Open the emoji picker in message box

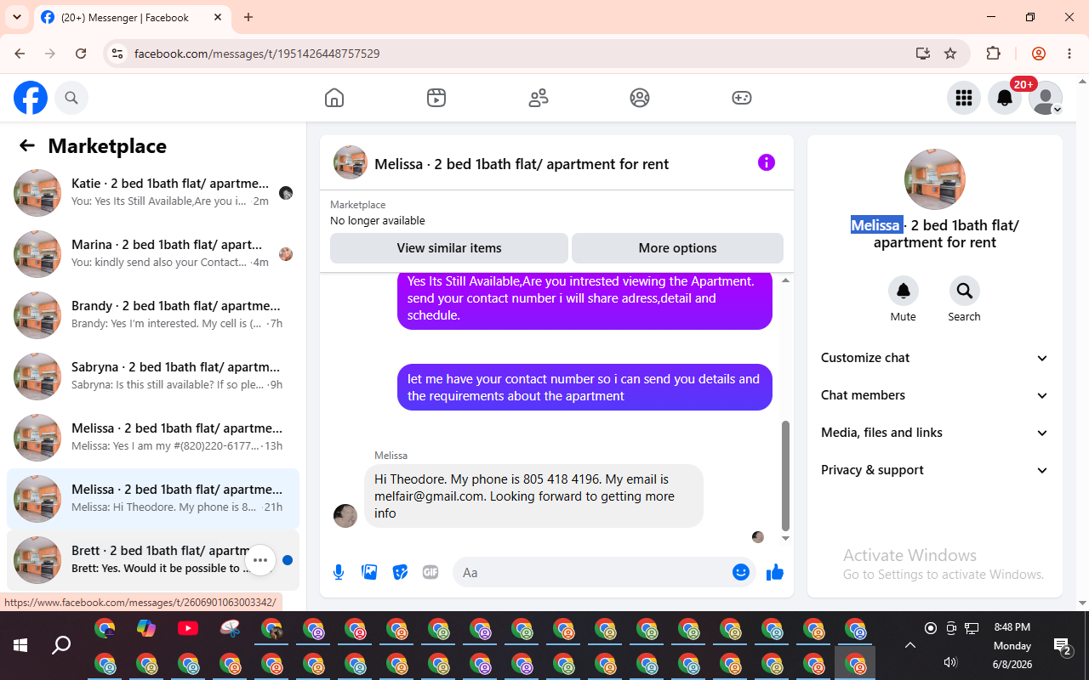(740, 572)
